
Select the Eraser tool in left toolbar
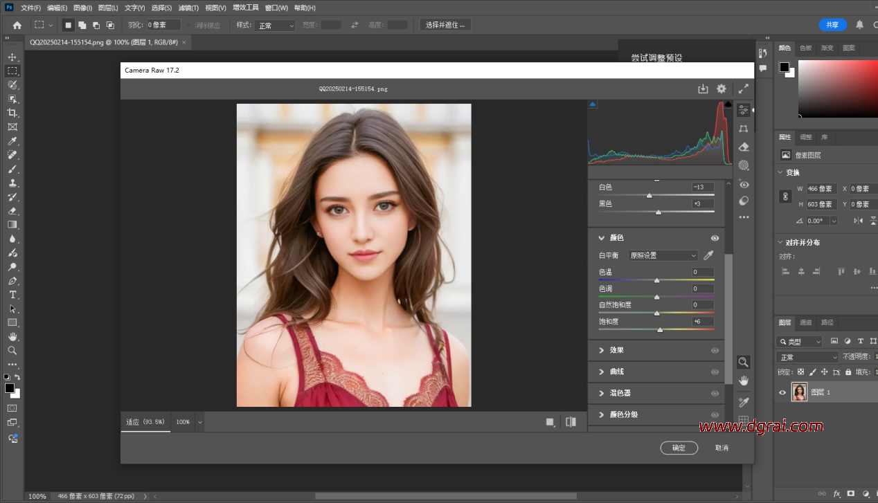(x=12, y=210)
